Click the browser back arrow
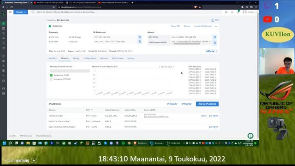Viewport: 295px width, 166px height. (3, 7)
